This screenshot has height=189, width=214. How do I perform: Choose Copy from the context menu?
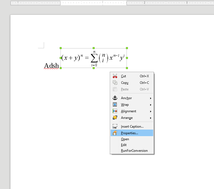pyautogui.click(x=132, y=83)
